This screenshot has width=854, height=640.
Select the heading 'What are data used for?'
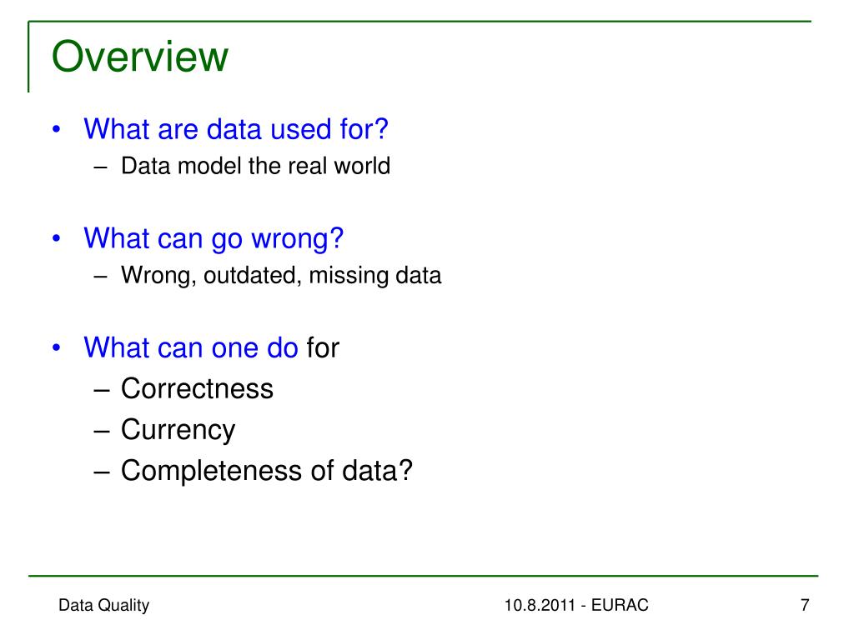pyautogui.click(x=236, y=129)
